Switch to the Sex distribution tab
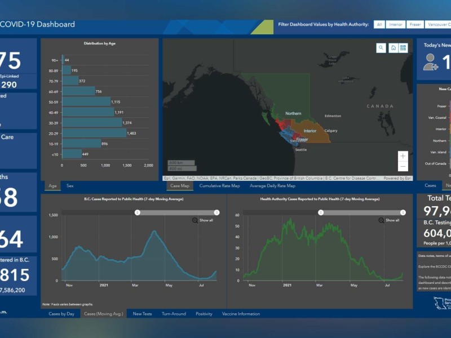451x338 pixels. [70, 185]
